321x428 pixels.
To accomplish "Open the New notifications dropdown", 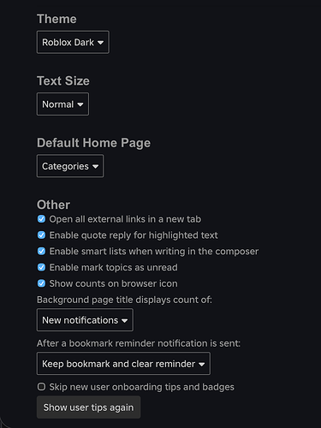I will (85, 320).
